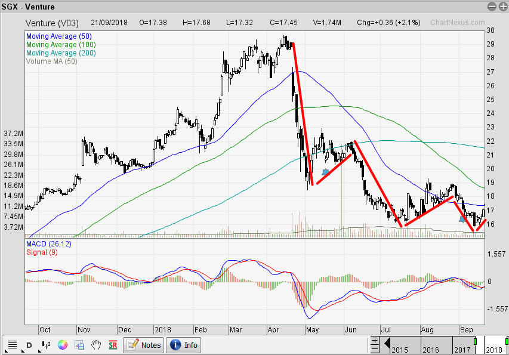This screenshot has width=509, height=355.
Task: Click the 16 price level on axis
Action: [x=490, y=224]
